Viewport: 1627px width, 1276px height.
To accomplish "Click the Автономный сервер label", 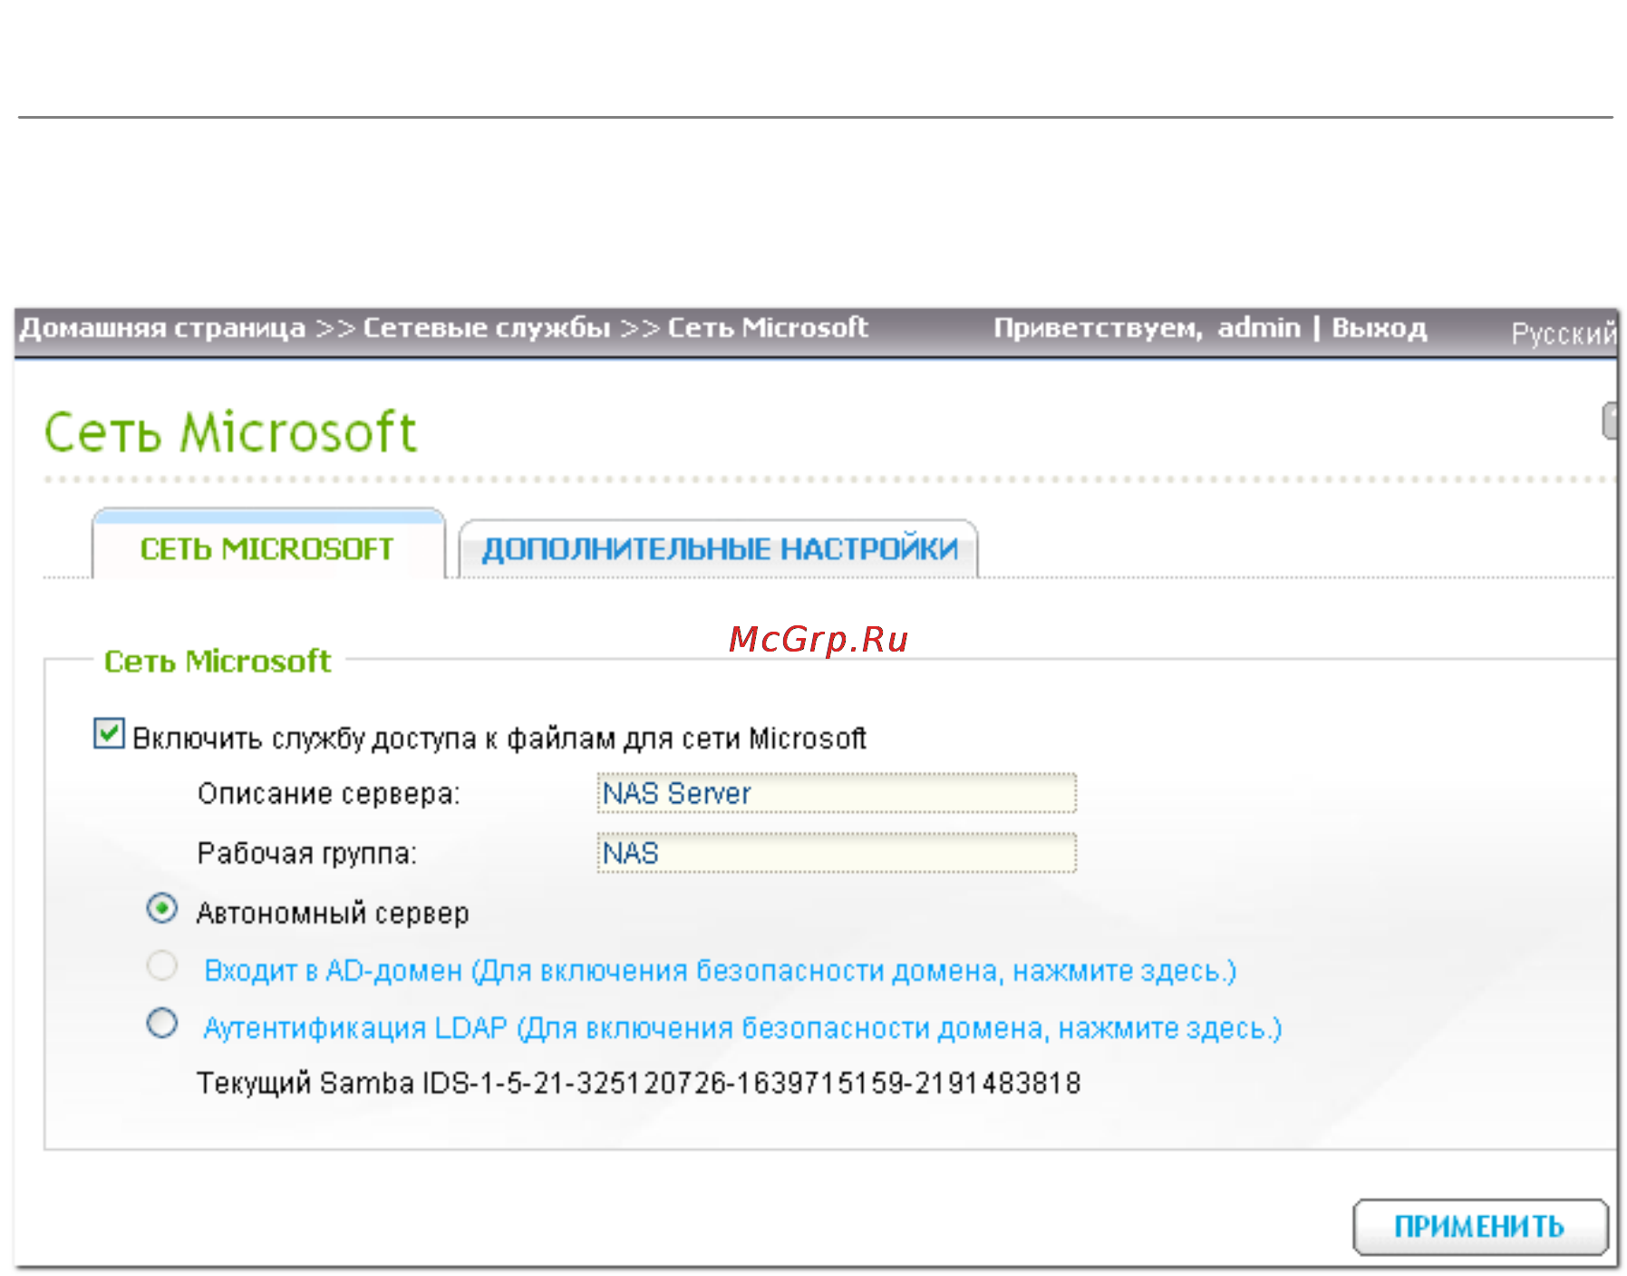I will [333, 913].
